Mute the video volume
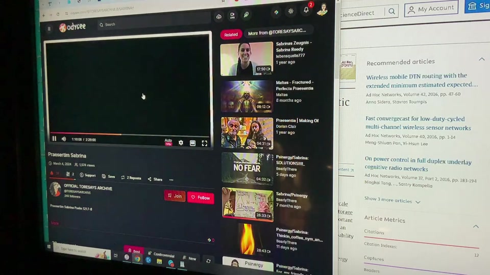Viewport: 490px width, 275px height. (x=64, y=139)
